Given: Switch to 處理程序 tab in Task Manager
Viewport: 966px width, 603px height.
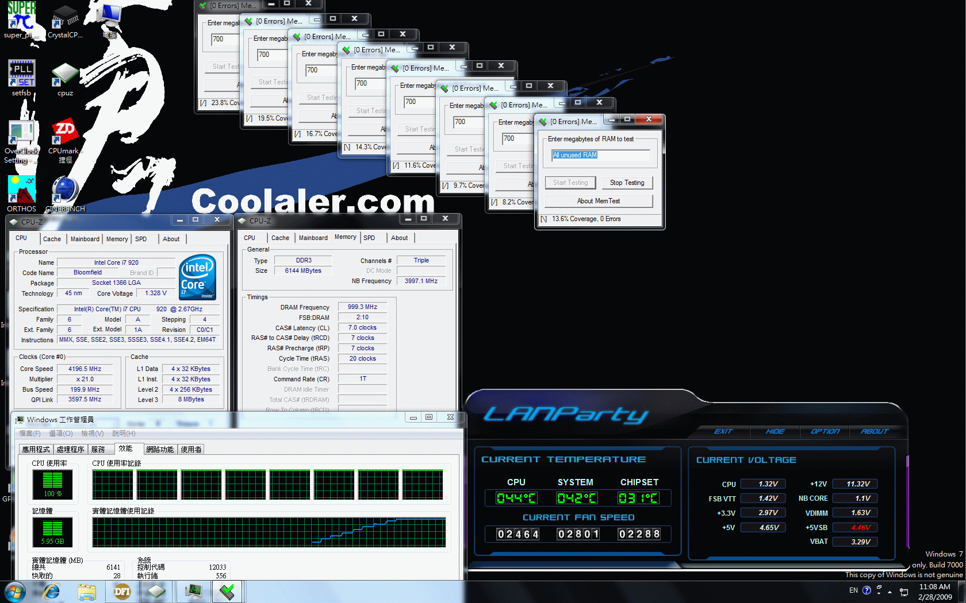Looking at the screenshot, I should pyautogui.click(x=70, y=450).
